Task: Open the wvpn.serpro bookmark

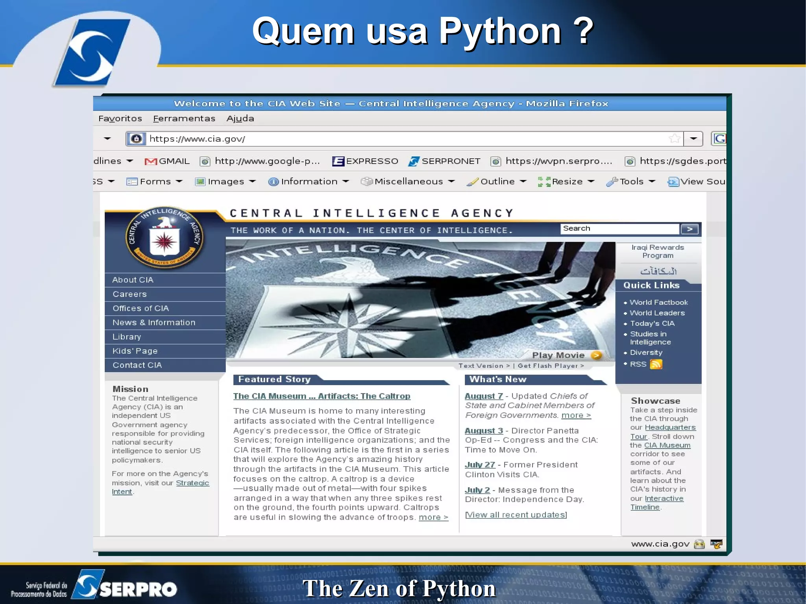Action: pos(551,161)
